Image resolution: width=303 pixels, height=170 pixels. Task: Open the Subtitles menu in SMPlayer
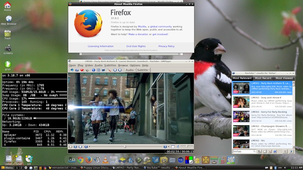[110, 65]
